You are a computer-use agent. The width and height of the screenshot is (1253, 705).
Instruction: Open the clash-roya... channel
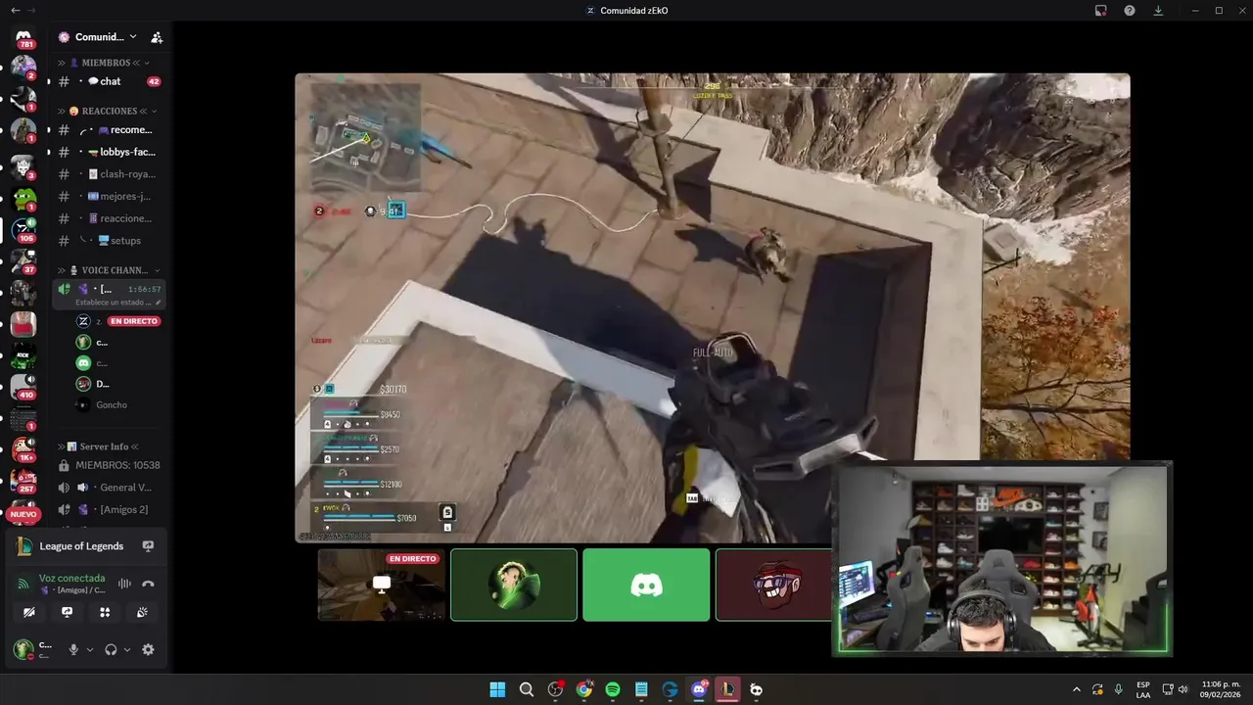109,174
